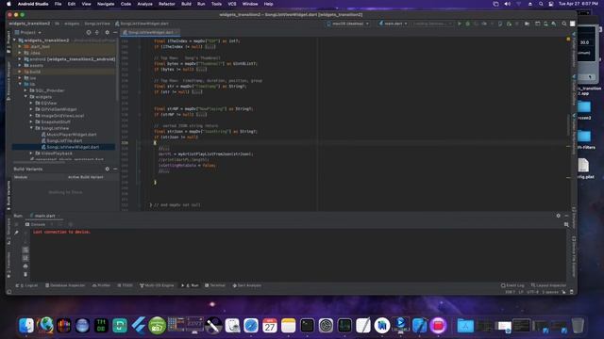604x339 pixels.
Task: Toggle Project side tool window tab
Action: pos(8,42)
